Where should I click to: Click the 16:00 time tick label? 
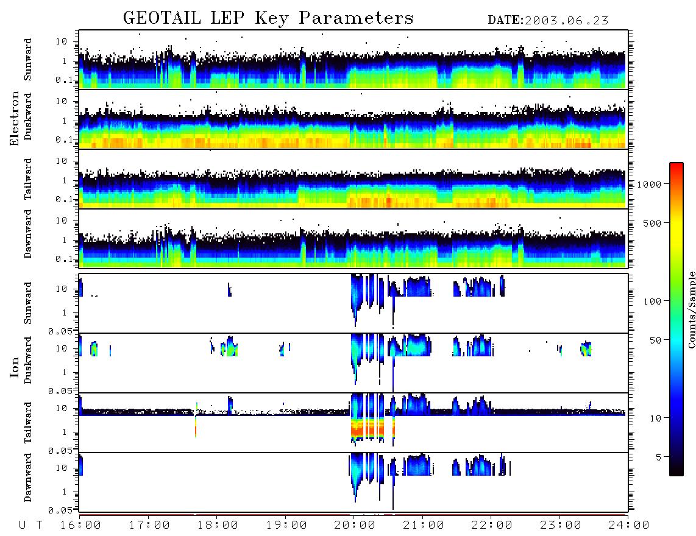[x=81, y=526]
